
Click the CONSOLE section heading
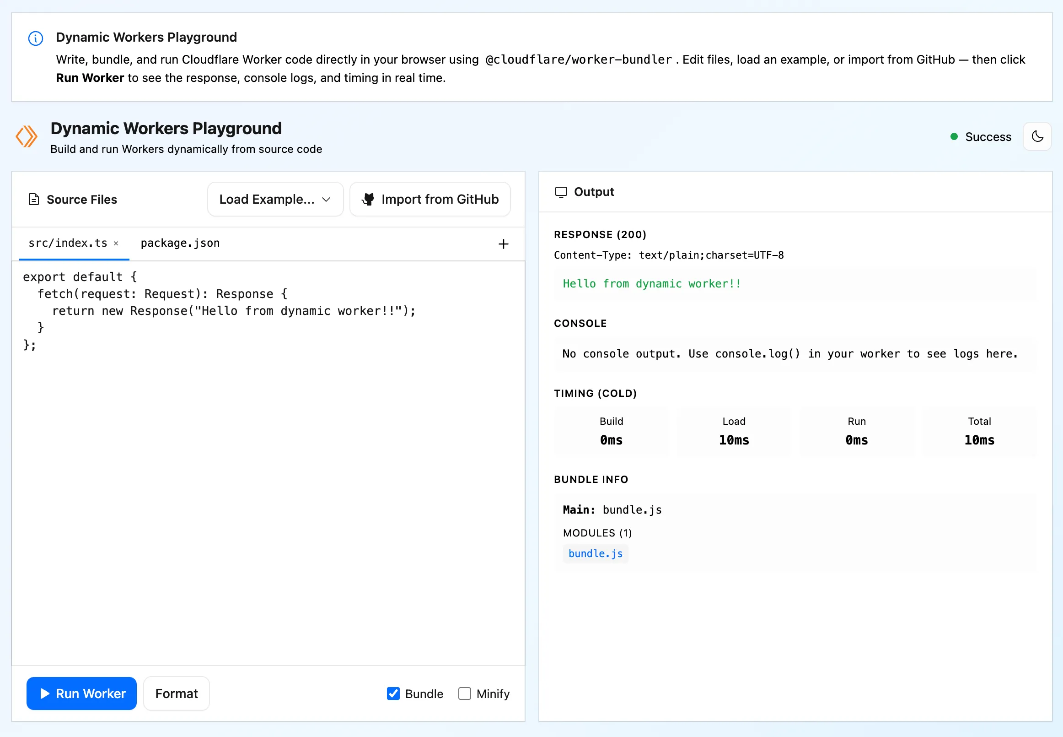coord(580,324)
